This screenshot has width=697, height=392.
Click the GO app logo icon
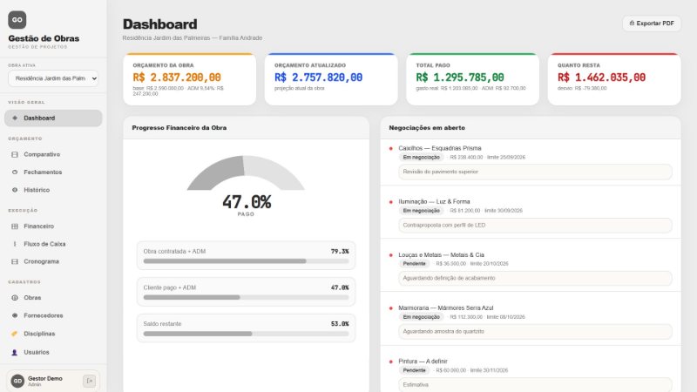click(17, 19)
